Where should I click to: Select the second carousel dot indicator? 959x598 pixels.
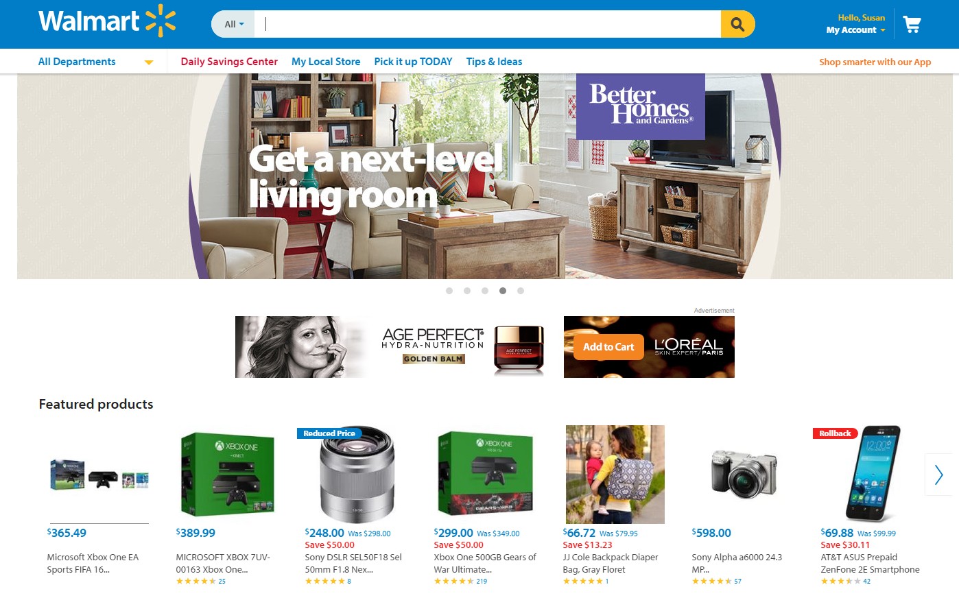pos(467,291)
